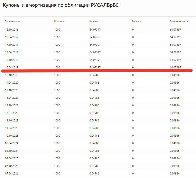
Task: Click the 'Дата выплаты' column header
Action: [x=12, y=21]
